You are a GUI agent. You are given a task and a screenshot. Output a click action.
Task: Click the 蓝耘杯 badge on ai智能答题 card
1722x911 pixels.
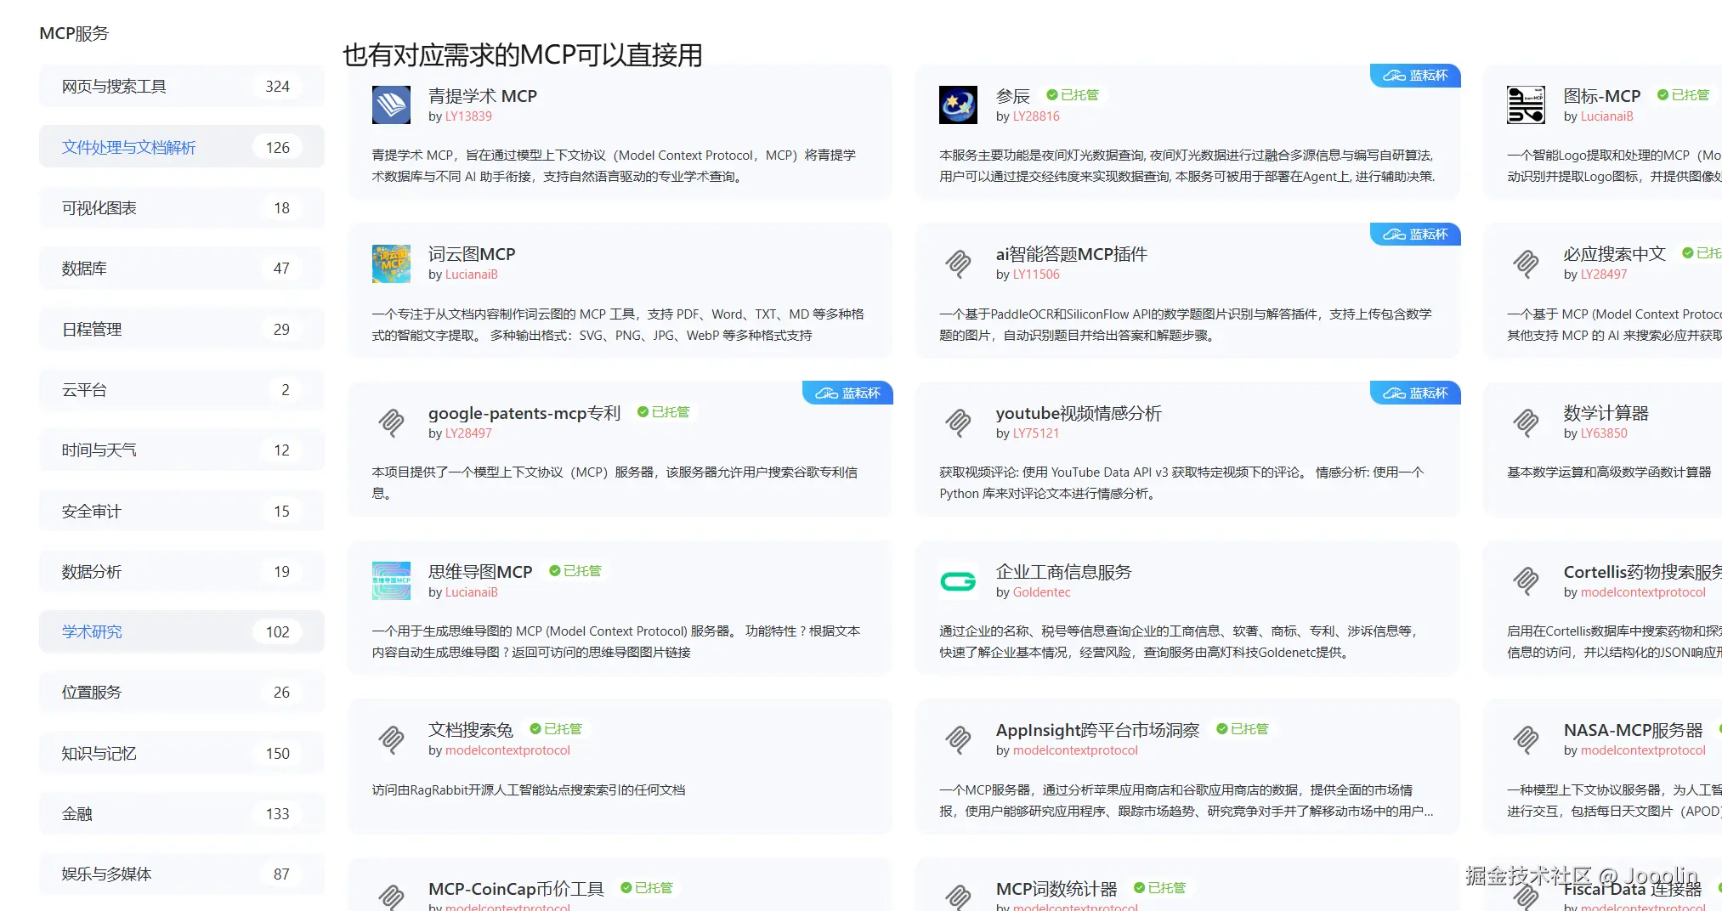click(x=1415, y=235)
